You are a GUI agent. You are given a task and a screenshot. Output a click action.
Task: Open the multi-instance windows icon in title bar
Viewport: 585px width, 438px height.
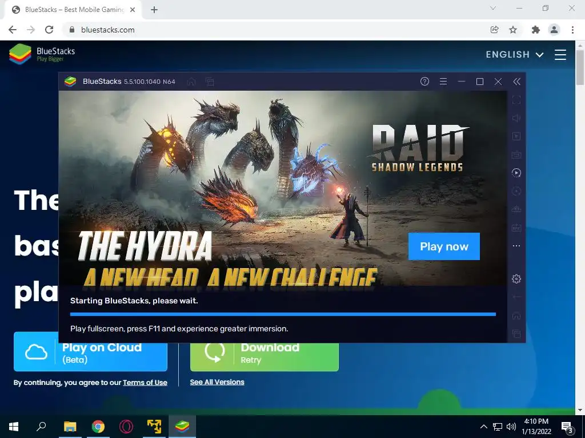tap(210, 82)
